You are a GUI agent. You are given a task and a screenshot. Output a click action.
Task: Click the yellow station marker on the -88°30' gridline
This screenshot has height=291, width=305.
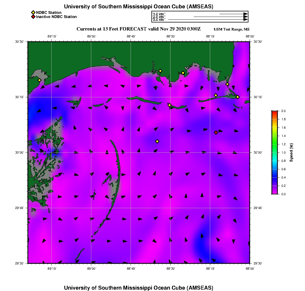click(x=170, y=105)
